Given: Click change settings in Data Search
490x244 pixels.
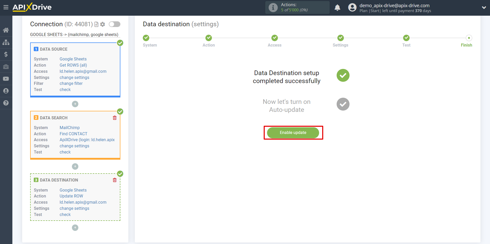Looking at the screenshot, I should pyautogui.click(x=74, y=146).
